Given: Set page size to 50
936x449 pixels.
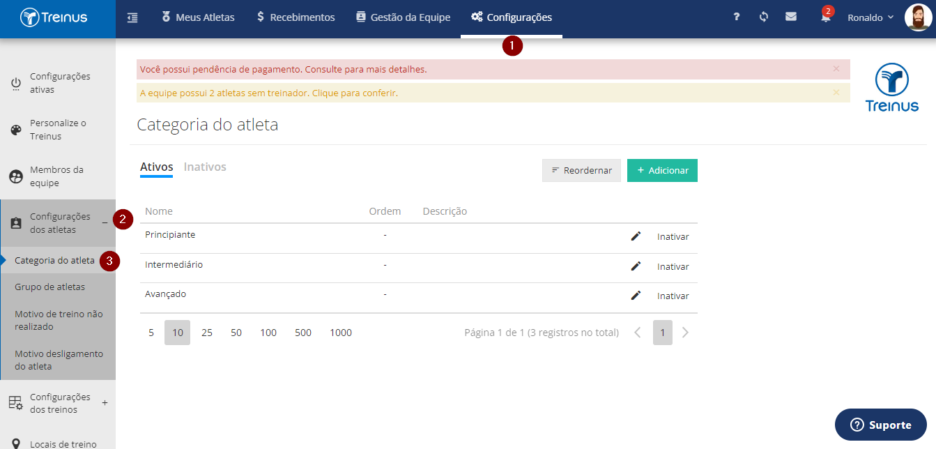Looking at the screenshot, I should [x=236, y=333].
